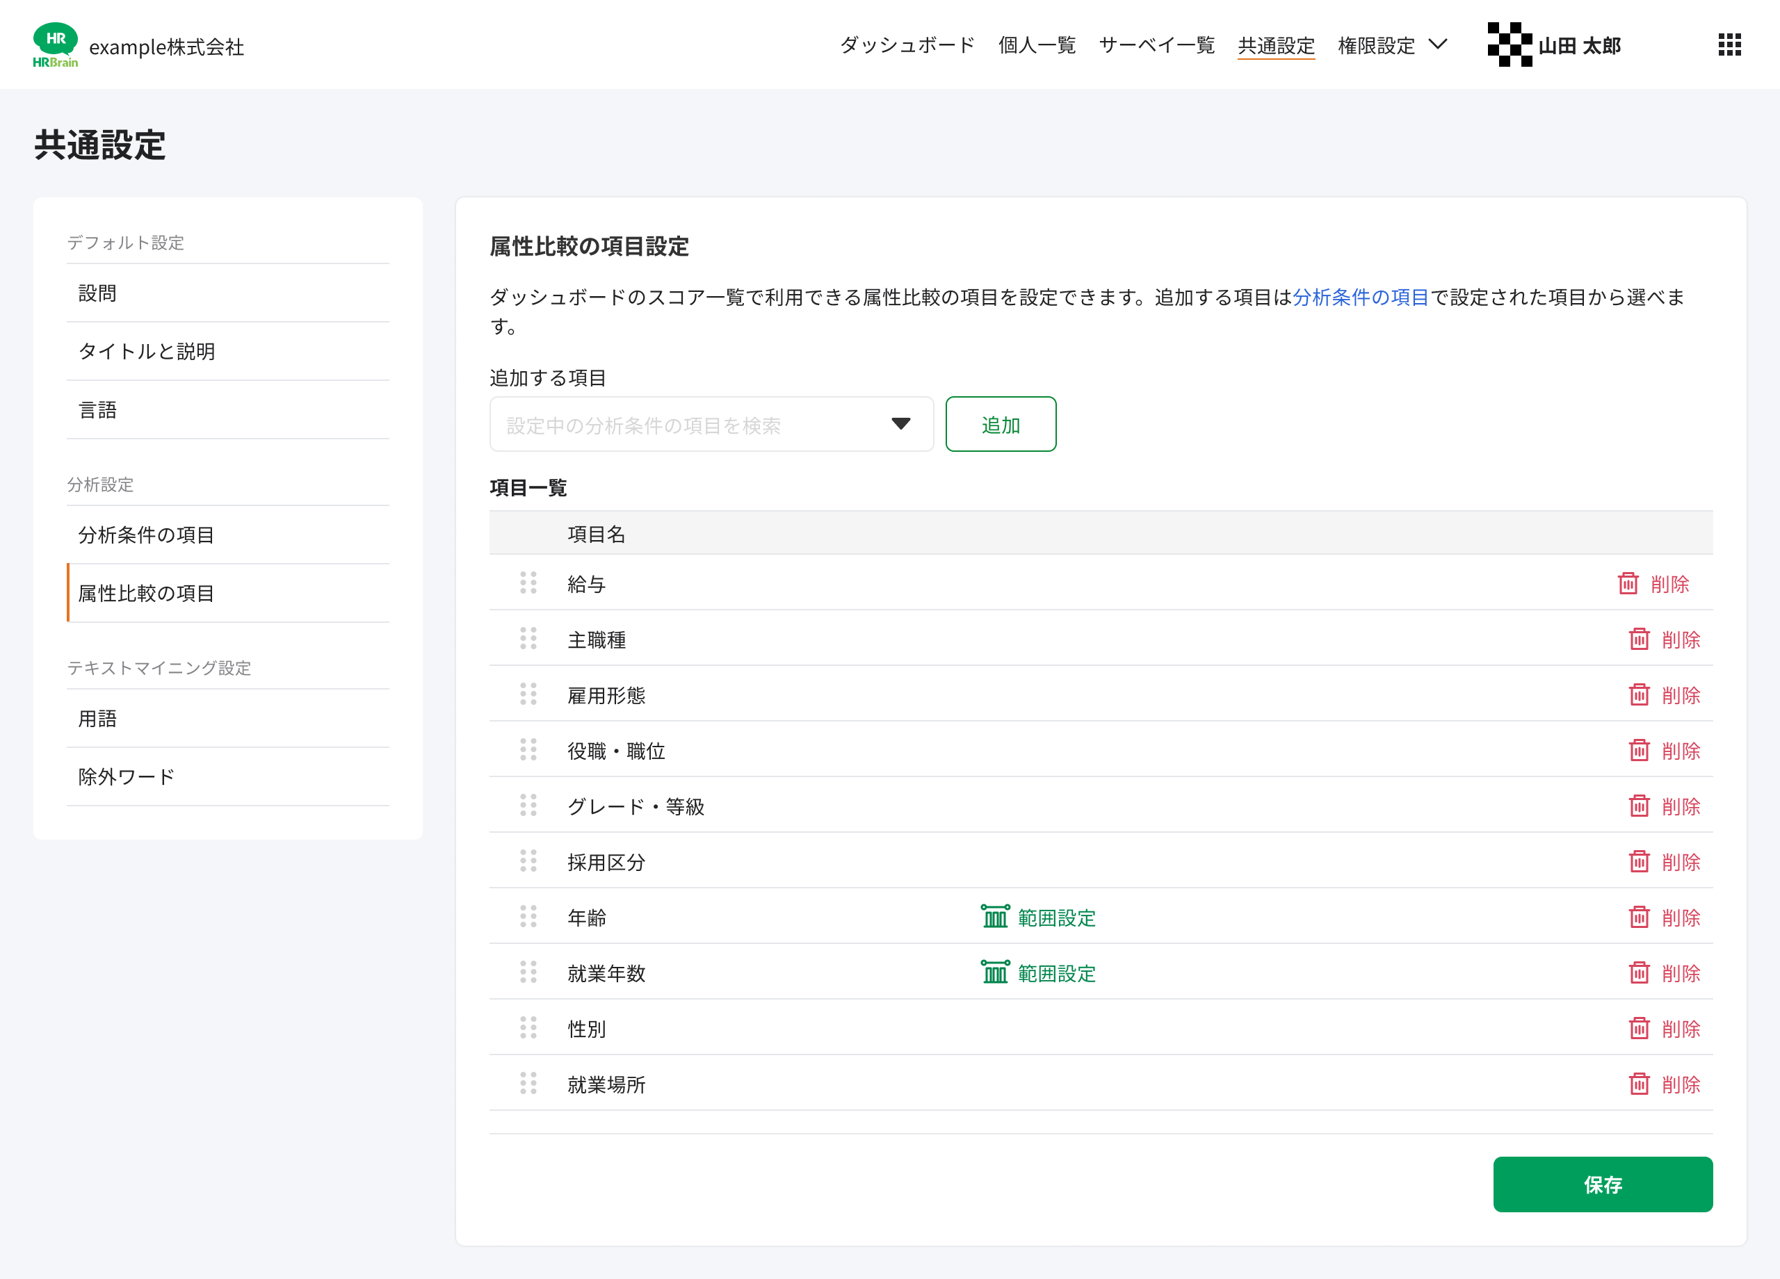The width and height of the screenshot is (1780, 1279).
Task: Click the trash icon in 役職・職位 row
Action: [x=1639, y=750]
